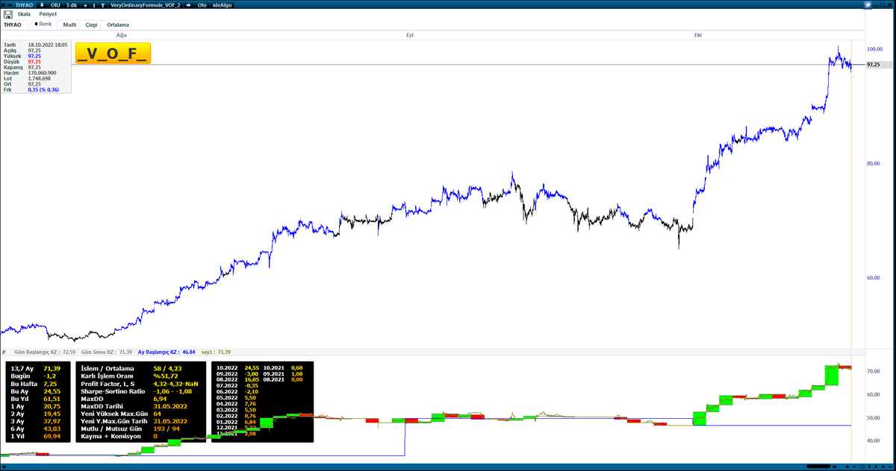This screenshot has width=896, height=471.
Task: Open the Renk tab
Action: (x=46, y=24)
